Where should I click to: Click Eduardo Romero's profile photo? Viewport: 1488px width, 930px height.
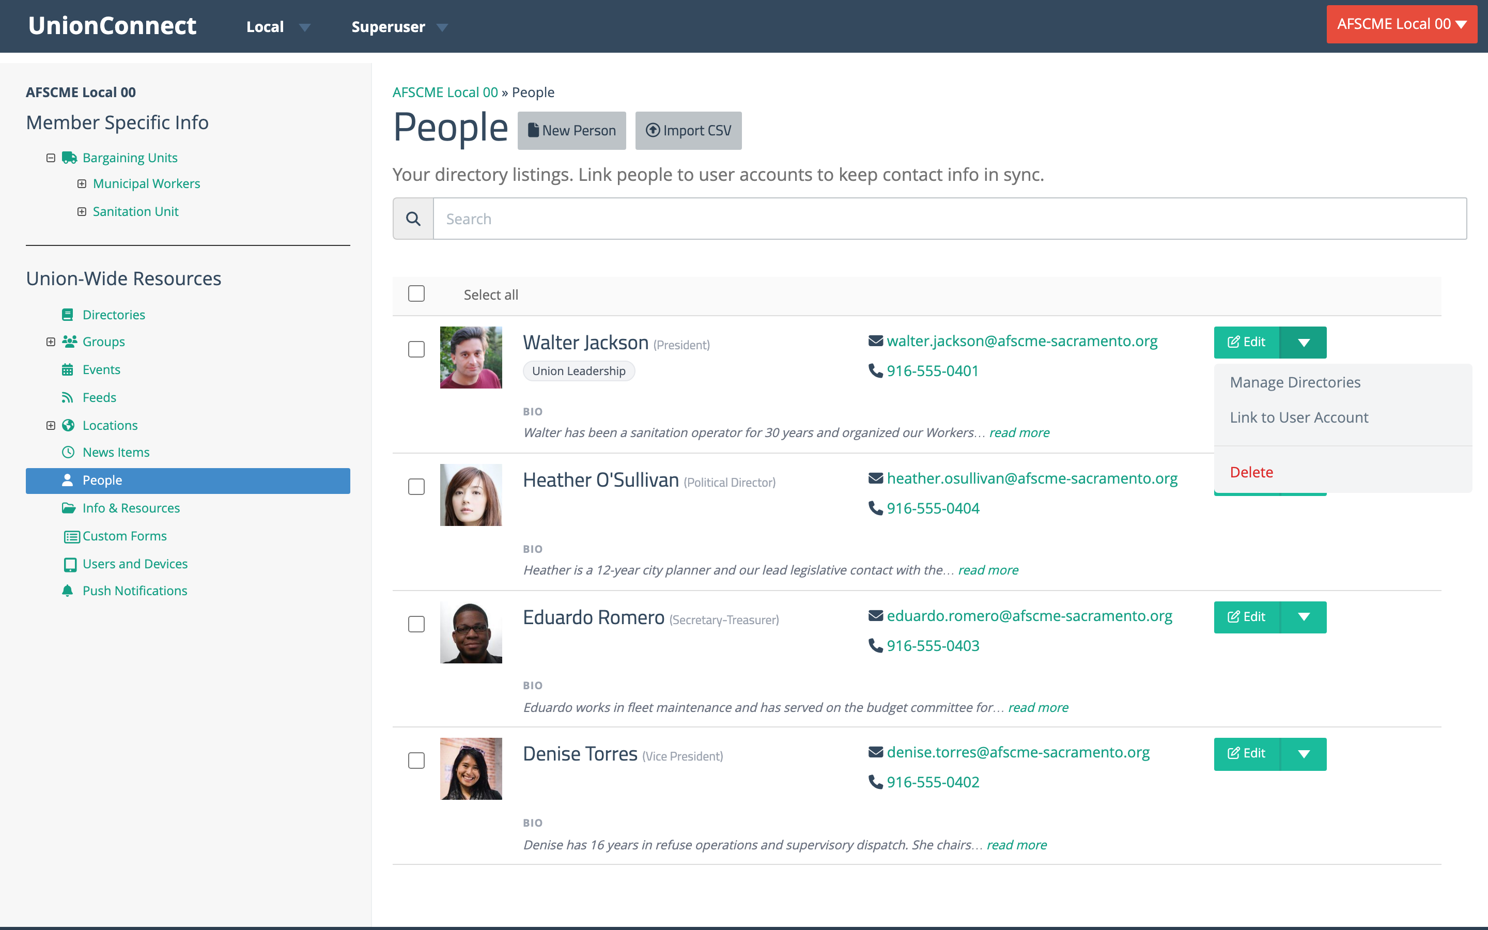point(471,632)
